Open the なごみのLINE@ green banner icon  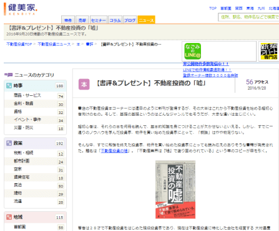click(x=192, y=51)
